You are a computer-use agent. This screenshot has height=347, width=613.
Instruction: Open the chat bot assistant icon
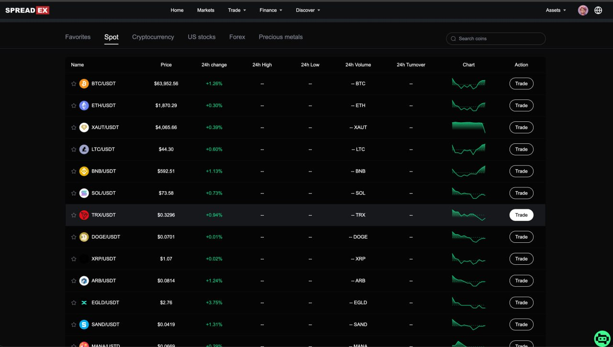[x=602, y=338]
